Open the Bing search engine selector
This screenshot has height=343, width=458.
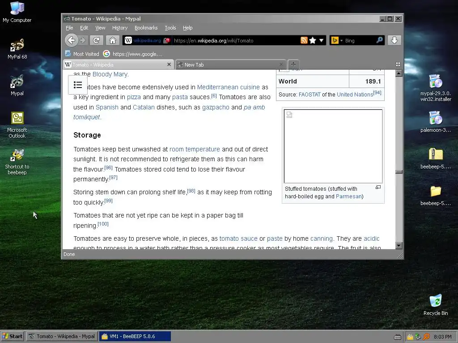[336, 40]
